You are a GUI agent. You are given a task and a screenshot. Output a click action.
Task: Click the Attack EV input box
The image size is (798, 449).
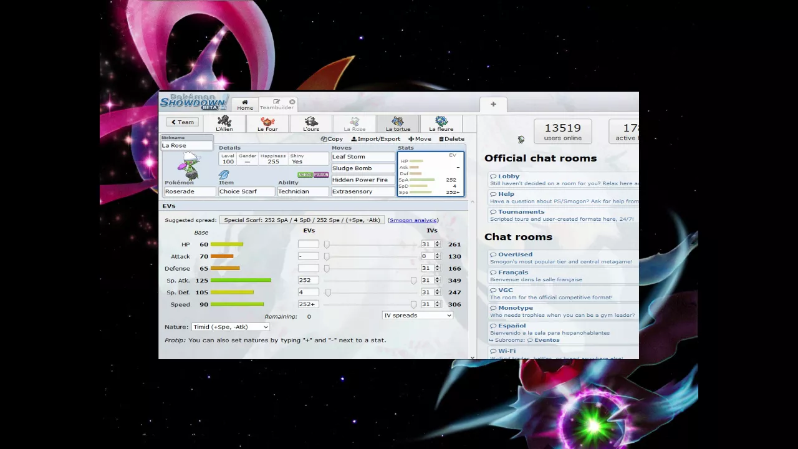308,256
